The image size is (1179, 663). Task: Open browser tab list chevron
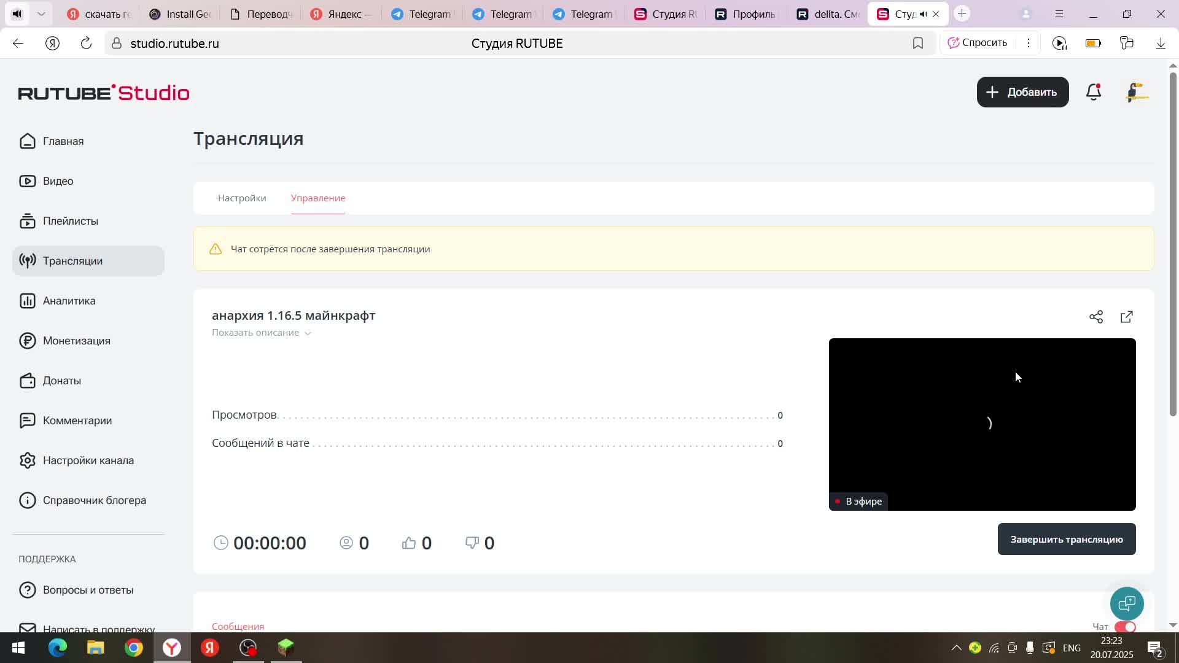click(41, 14)
